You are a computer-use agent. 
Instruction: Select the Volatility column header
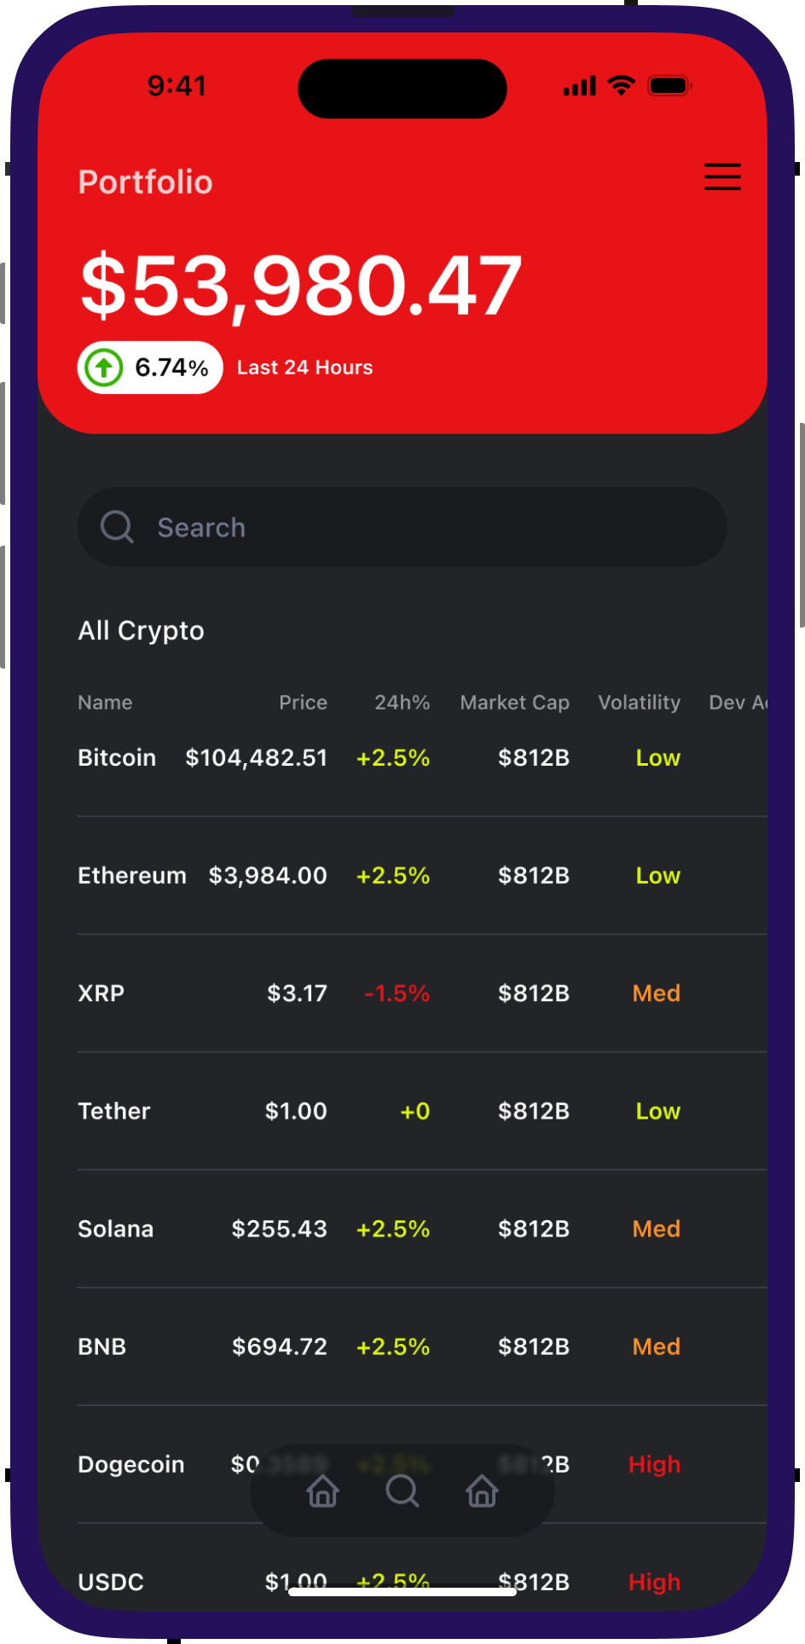click(639, 703)
